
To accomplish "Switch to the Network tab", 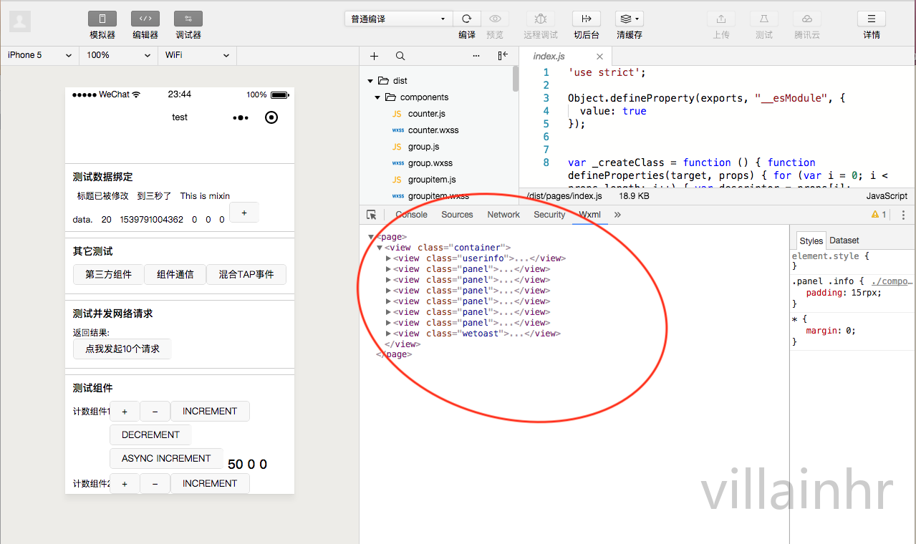I will coord(503,214).
